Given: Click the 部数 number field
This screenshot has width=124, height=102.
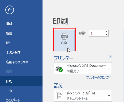Looking at the screenshot, I should tap(97, 33).
